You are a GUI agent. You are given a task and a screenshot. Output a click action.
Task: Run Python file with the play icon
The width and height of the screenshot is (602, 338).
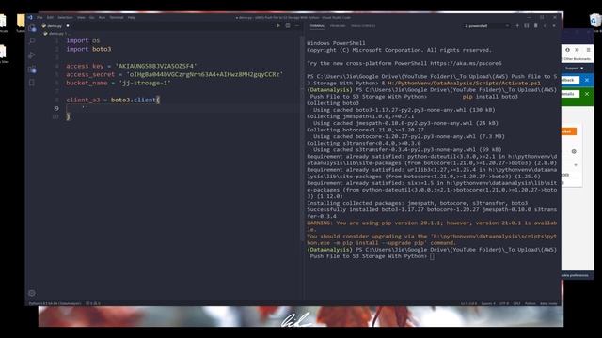(278, 26)
